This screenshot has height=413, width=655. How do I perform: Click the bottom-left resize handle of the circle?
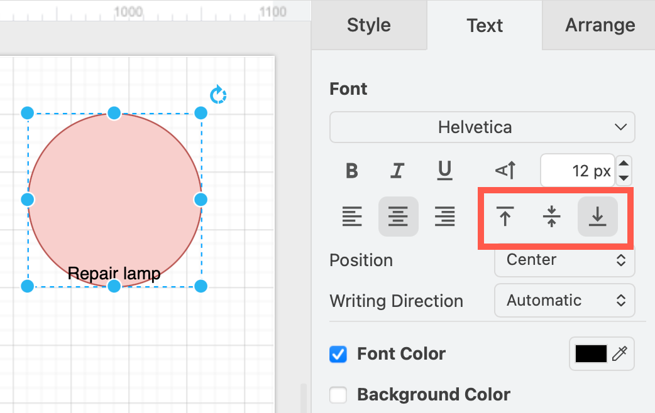(x=27, y=286)
